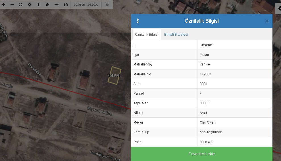Close the Öznitelik Bilgisi panel

click(x=267, y=21)
